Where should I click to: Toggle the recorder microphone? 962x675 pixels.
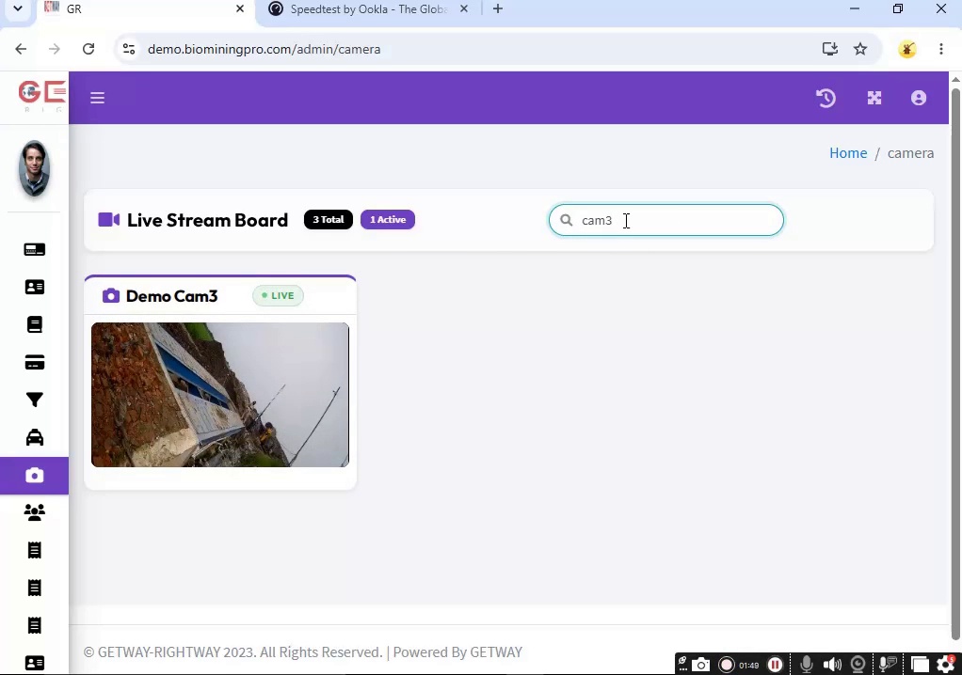[x=806, y=665]
